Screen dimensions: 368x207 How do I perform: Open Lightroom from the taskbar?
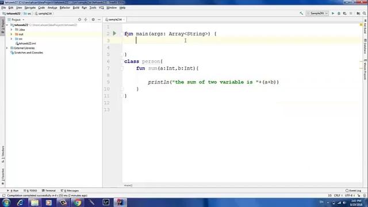click(x=106, y=202)
